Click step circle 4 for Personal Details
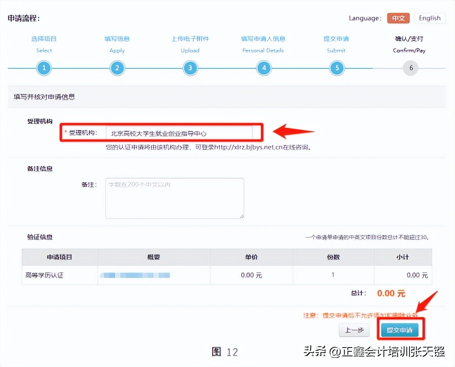Viewport: 455px width, 367px height. tap(264, 68)
